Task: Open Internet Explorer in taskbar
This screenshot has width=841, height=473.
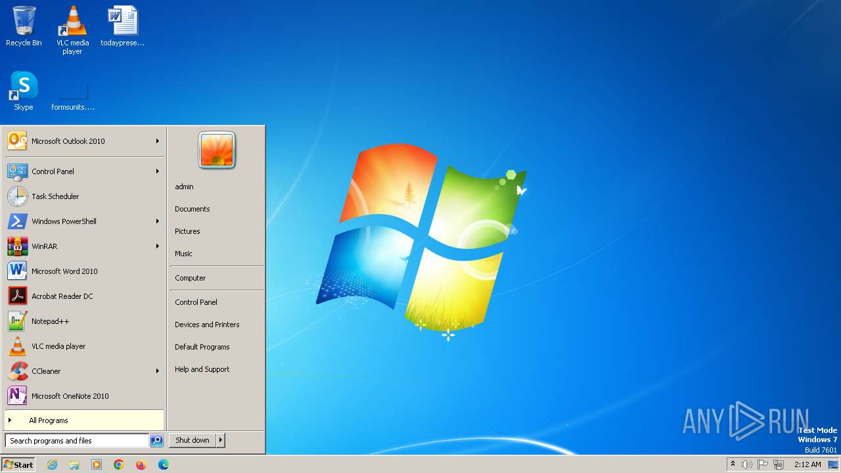Action: [x=52, y=464]
